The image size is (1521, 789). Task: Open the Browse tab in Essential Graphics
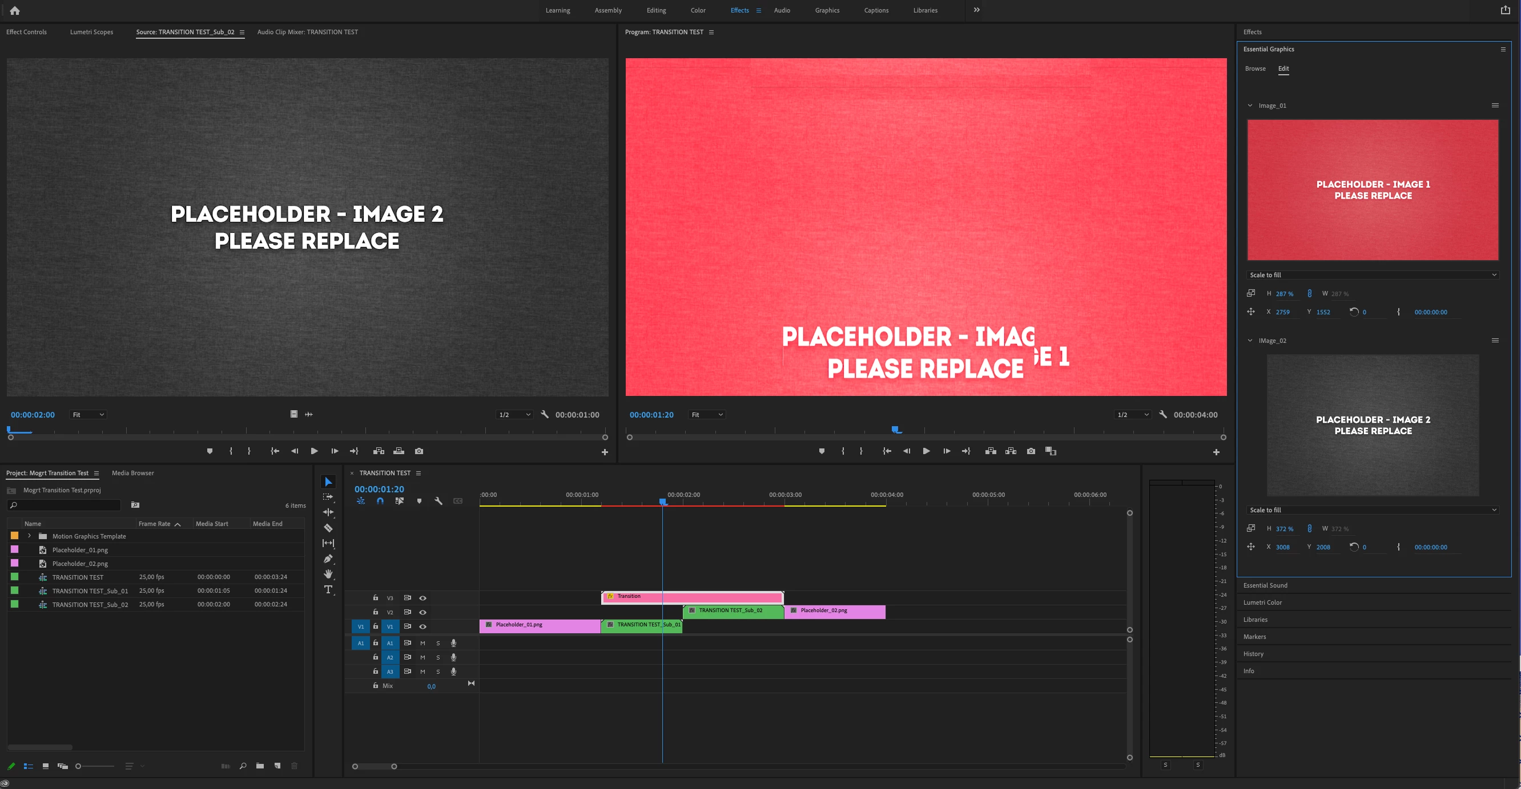(1255, 68)
